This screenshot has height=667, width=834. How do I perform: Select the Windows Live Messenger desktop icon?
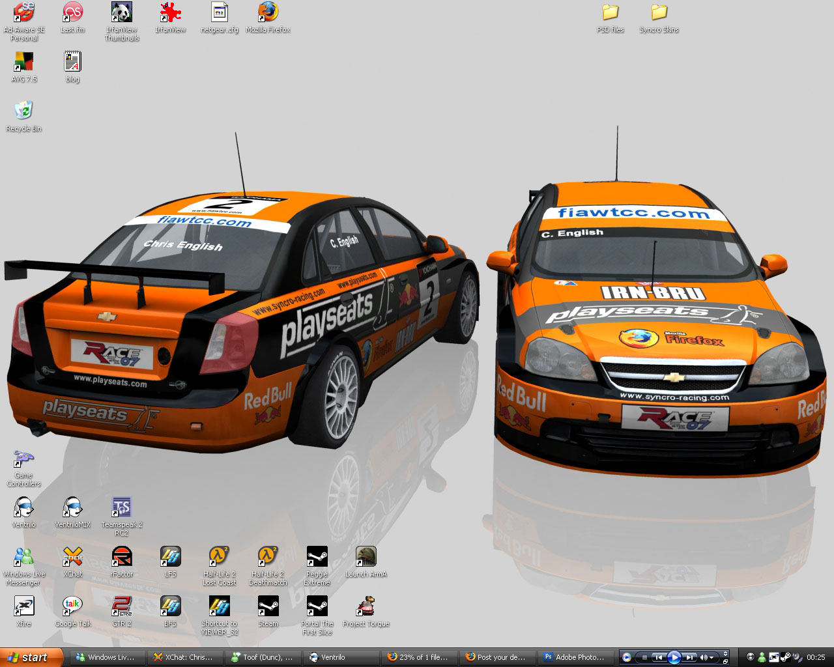coord(24,566)
